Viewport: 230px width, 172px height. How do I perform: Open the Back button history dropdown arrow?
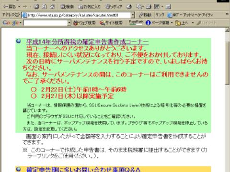click(19, 7)
